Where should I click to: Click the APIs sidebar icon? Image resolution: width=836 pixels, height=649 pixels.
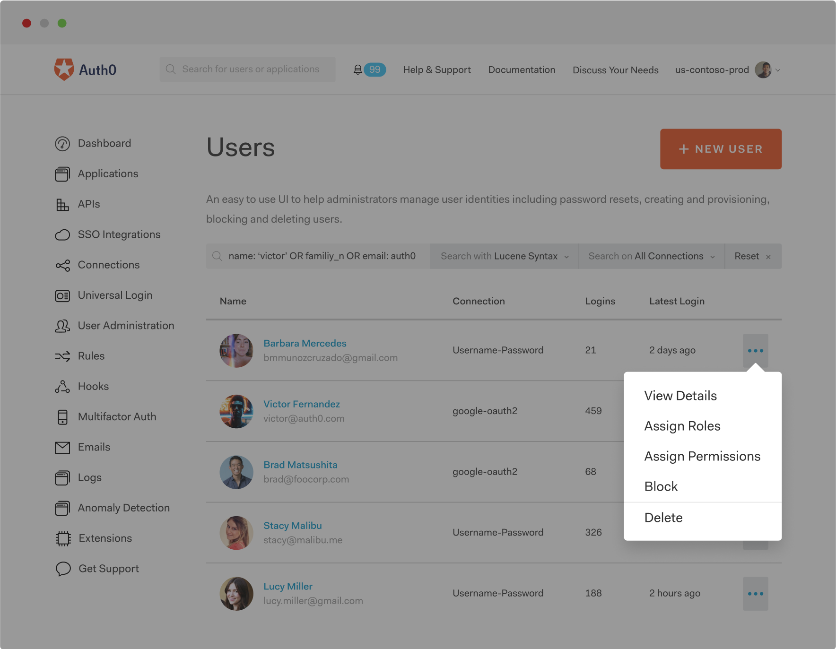pos(62,204)
